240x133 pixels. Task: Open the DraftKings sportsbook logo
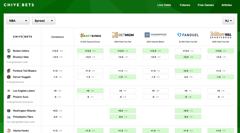[x=90, y=35]
